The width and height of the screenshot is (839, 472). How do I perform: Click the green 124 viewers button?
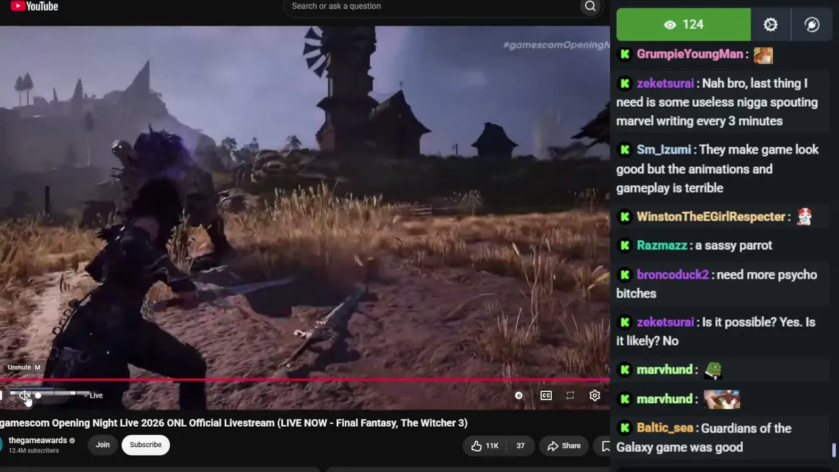684,24
